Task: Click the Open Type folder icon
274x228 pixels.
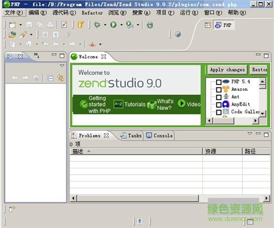Action: tap(12, 35)
